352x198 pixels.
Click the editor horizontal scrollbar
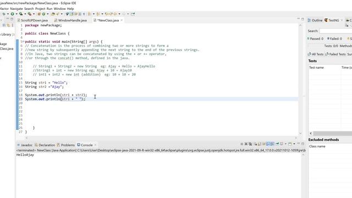click(x=161, y=138)
